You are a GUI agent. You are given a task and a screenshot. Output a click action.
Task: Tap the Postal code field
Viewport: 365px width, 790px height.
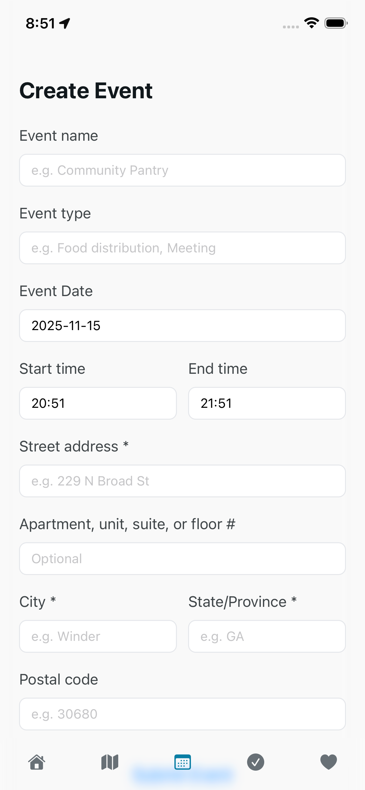[182, 714]
